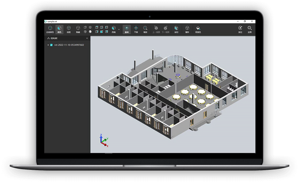The width and height of the screenshot is (299, 182).
Task: Select the 缩放 zoom tool
Action: click(145, 29)
